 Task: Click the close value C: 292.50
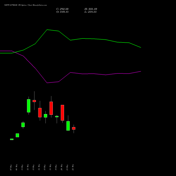click(62, 9)
